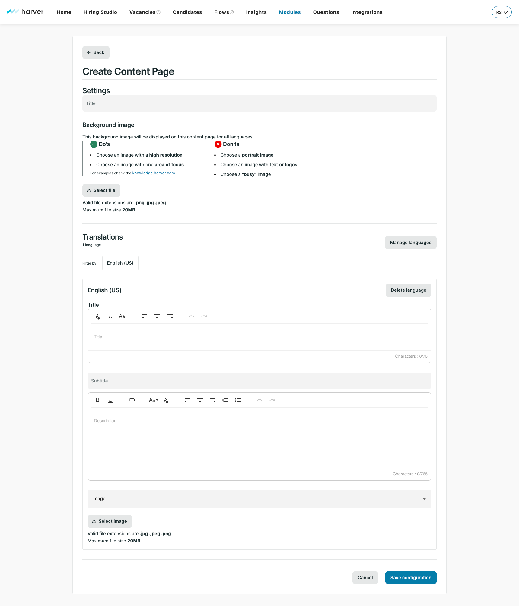
Task: Click the Subtitle input field
Action: tap(259, 381)
